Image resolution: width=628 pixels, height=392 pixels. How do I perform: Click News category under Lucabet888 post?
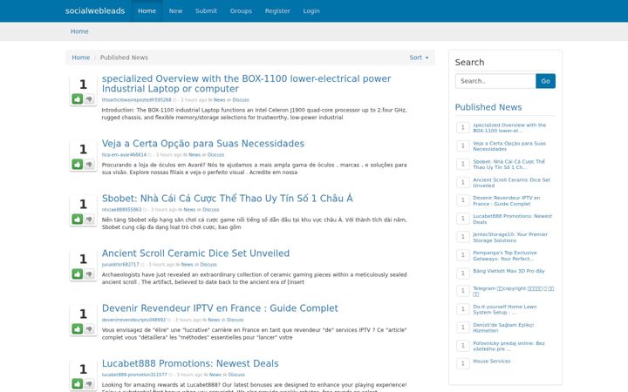(x=215, y=375)
